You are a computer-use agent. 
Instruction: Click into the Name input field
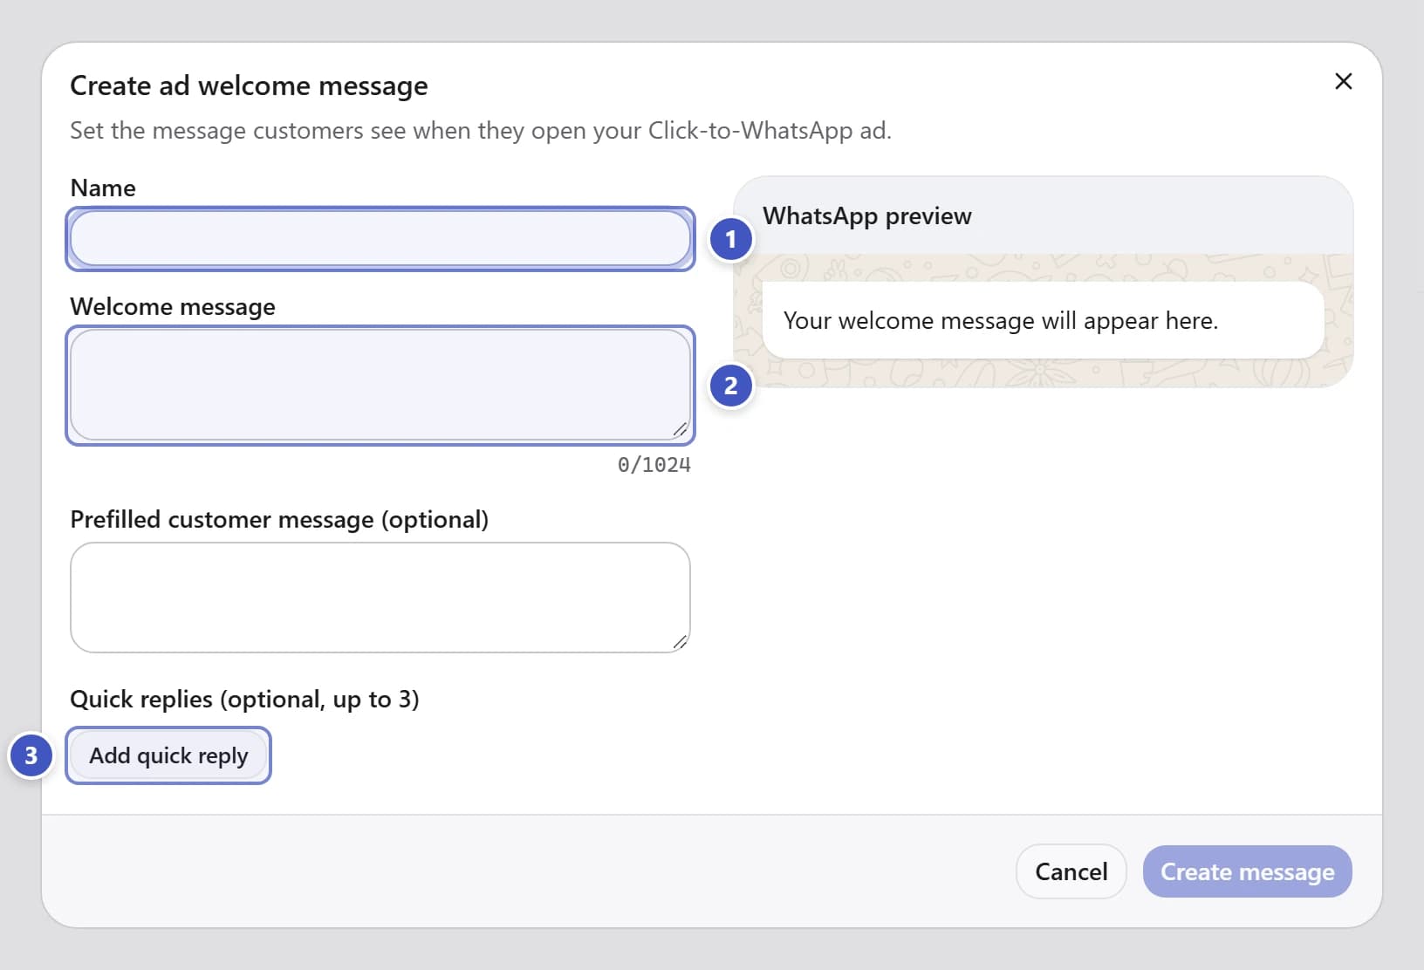(380, 238)
